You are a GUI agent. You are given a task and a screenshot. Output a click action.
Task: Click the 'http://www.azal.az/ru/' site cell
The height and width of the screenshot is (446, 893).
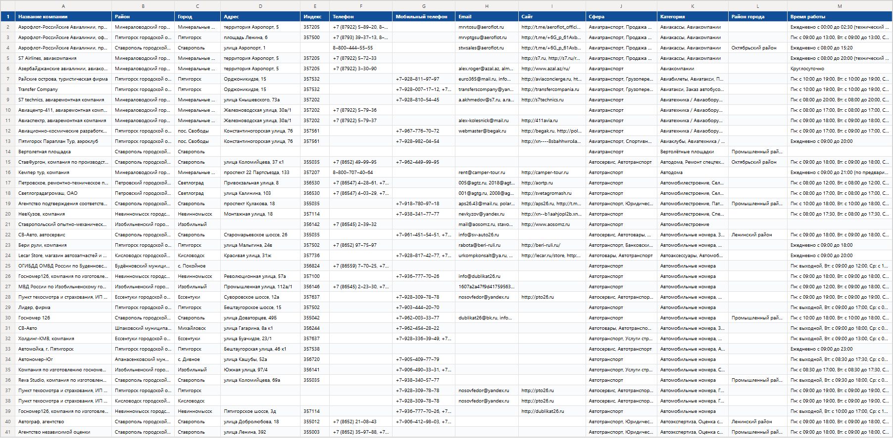pos(552,69)
